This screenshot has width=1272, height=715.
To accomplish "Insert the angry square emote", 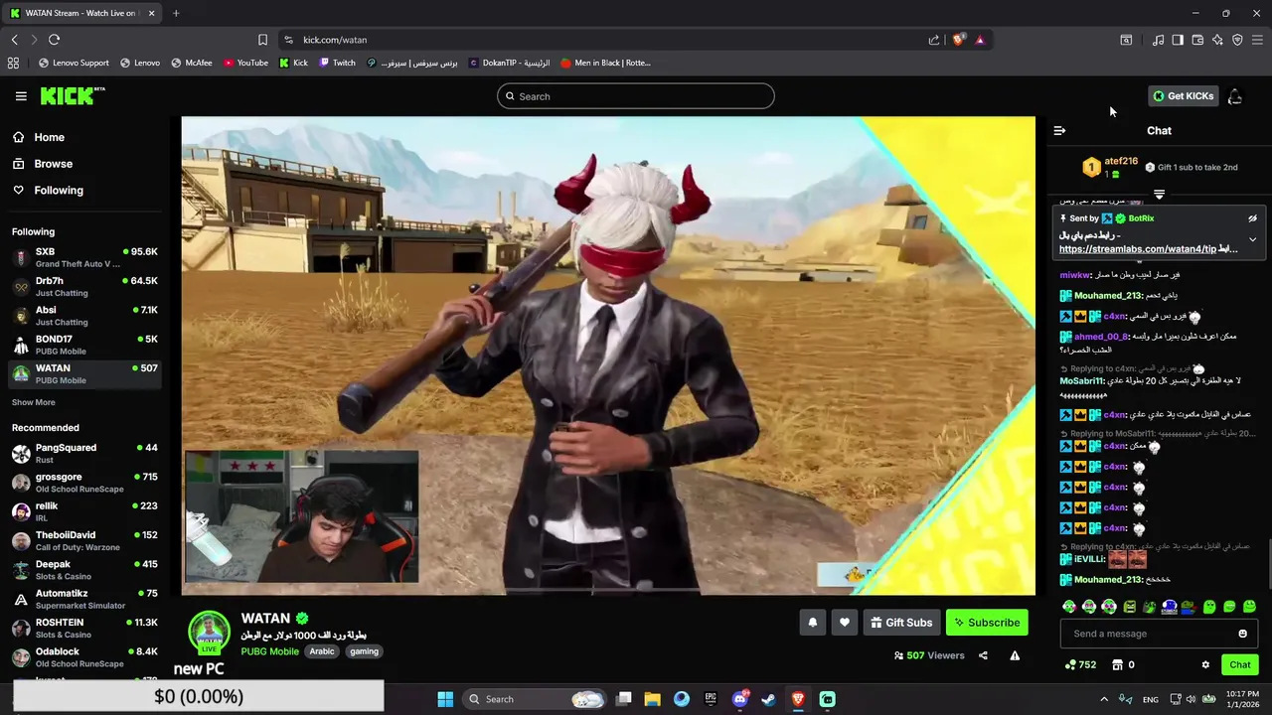I will (x=1129, y=607).
